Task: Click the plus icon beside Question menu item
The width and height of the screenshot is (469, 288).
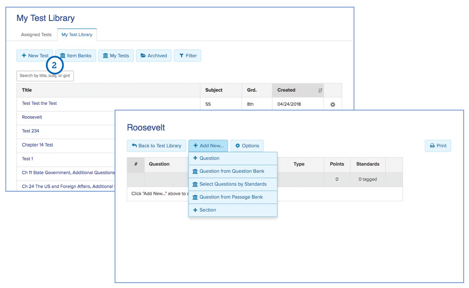Action: point(195,158)
